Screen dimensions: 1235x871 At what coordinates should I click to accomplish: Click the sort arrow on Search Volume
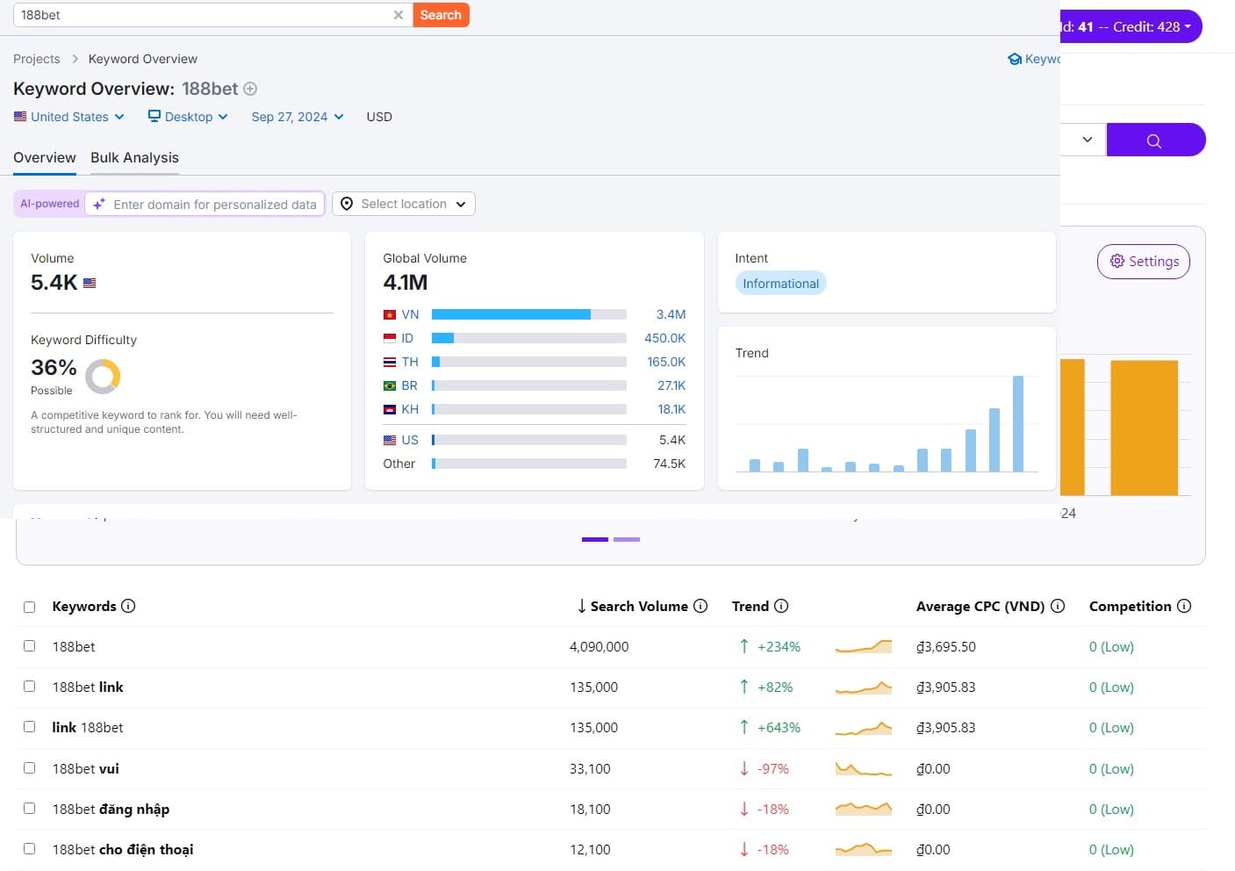(581, 606)
